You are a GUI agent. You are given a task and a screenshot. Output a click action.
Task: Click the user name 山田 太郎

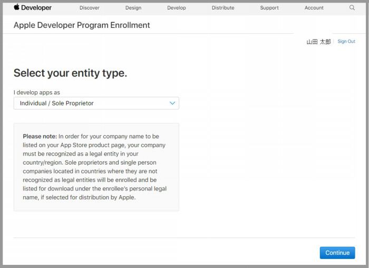[x=318, y=42]
